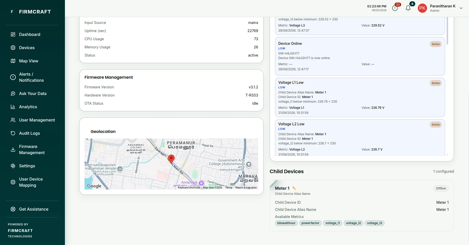Expand the Paranitharan K account dropdown
469x245 pixels.
coord(461,8)
